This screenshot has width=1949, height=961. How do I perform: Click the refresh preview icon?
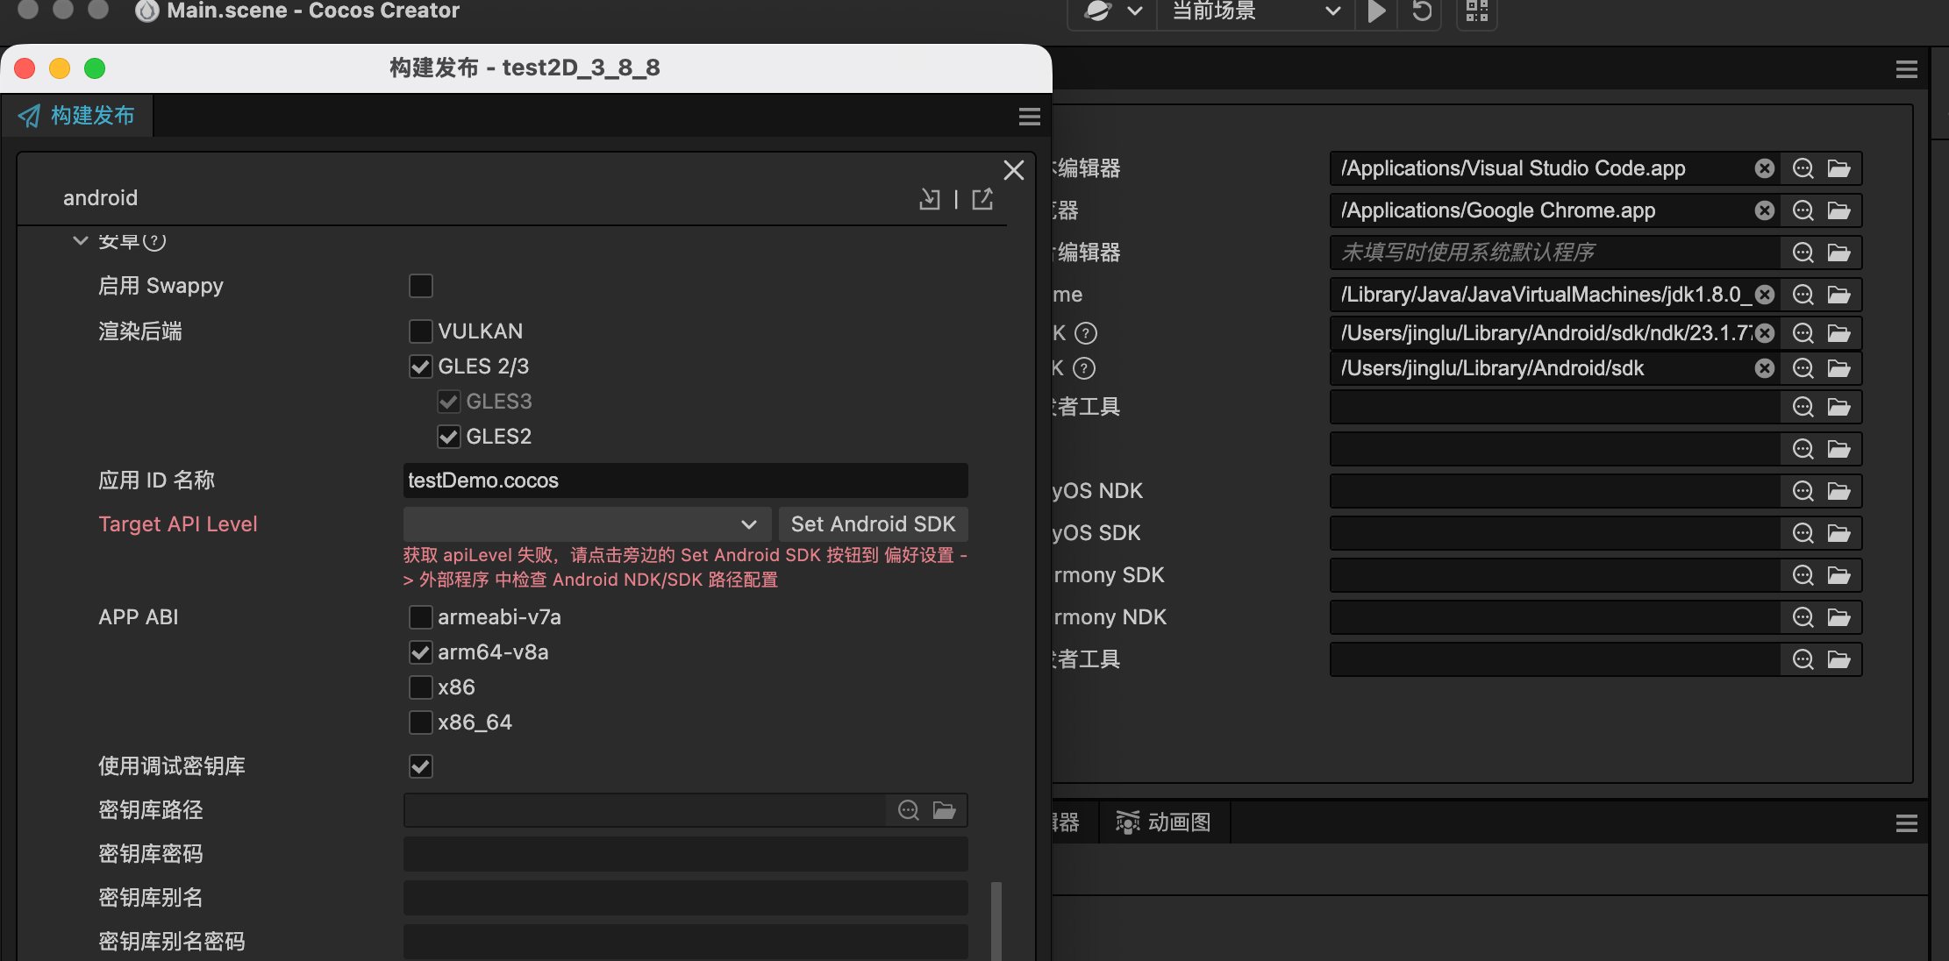(1422, 11)
